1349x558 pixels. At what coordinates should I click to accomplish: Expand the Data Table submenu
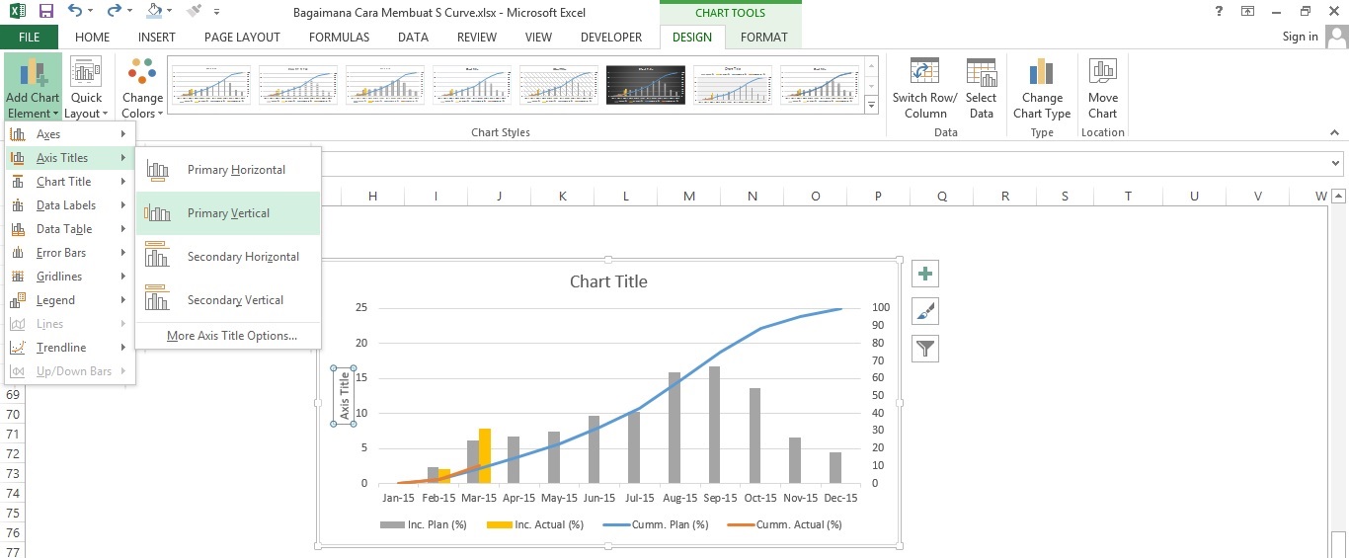point(69,229)
